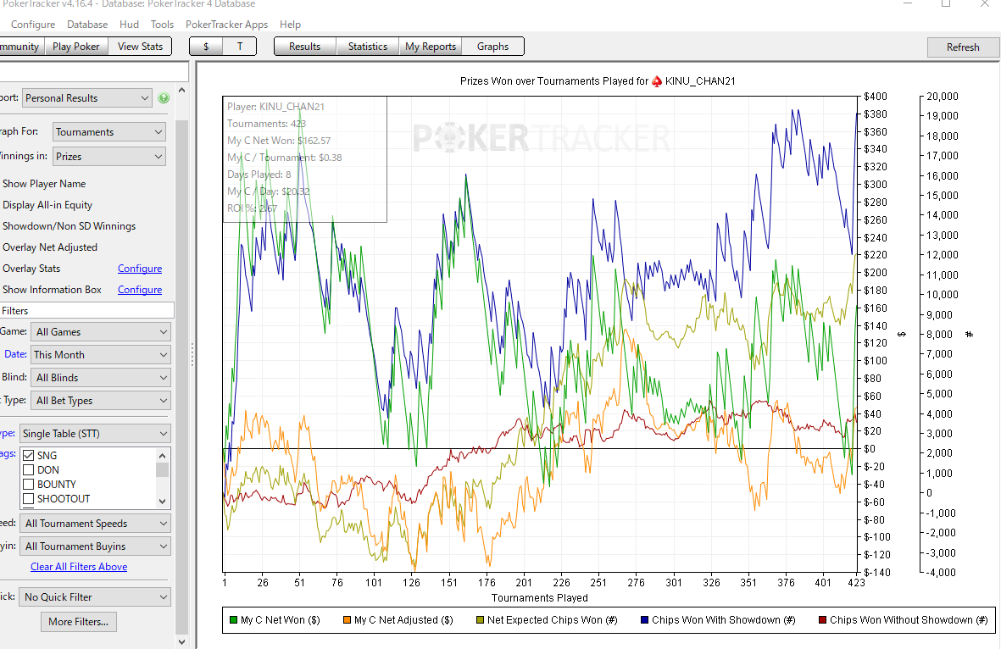Open the Help menu
This screenshot has height=649, width=1001.
tap(290, 25)
